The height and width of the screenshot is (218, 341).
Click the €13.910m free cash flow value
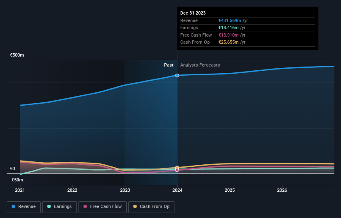tap(228, 35)
